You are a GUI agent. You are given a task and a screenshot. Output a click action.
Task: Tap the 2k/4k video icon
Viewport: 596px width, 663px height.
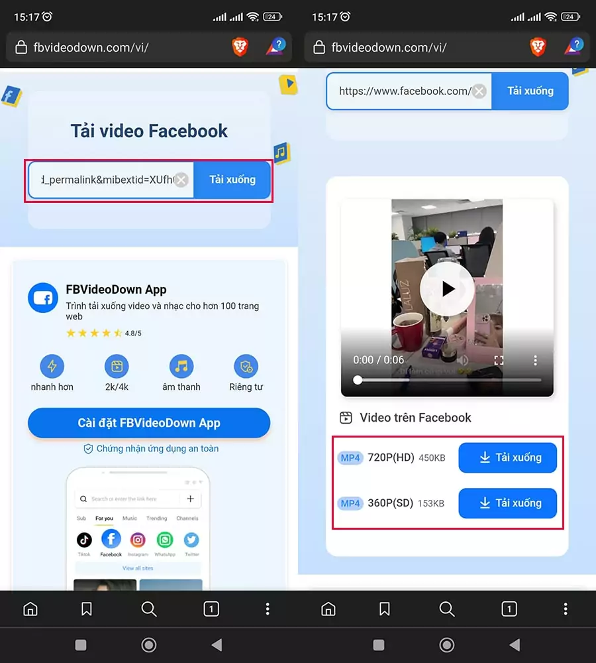pos(117,366)
